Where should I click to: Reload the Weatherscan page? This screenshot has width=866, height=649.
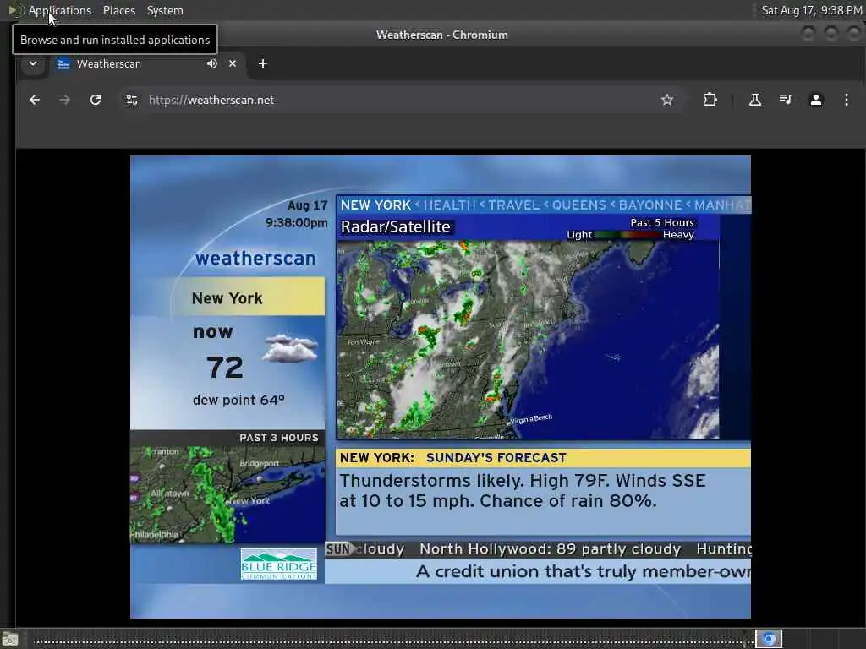click(x=96, y=100)
